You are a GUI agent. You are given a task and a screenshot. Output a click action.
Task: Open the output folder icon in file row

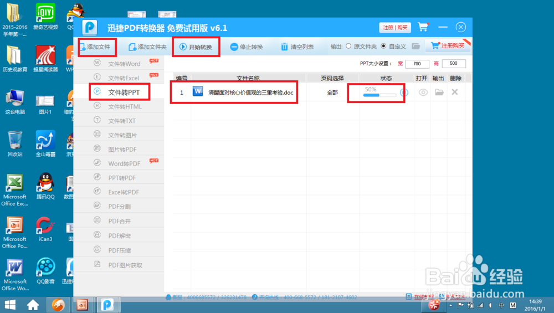pyautogui.click(x=439, y=92)
